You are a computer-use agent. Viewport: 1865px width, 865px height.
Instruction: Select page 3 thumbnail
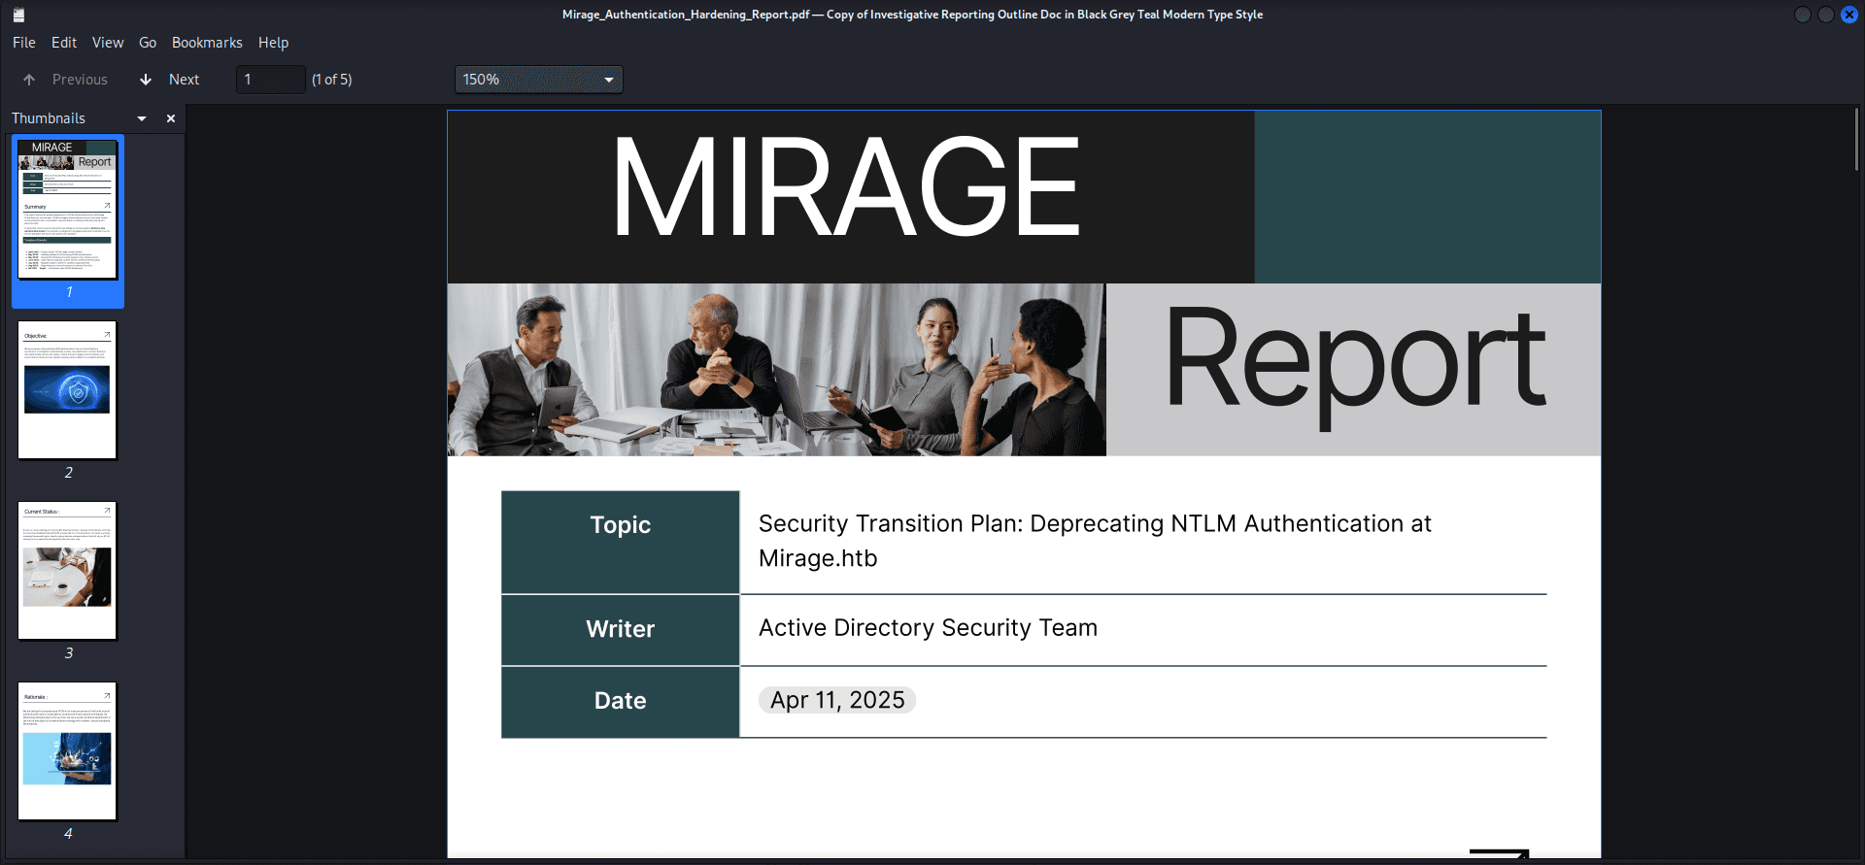pos(68,571)
